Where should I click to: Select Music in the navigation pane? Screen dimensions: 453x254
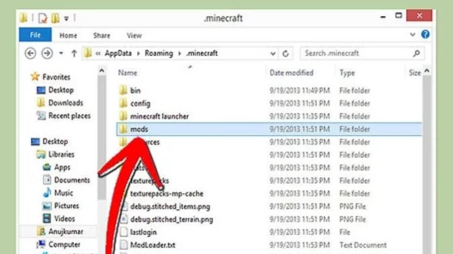coord(63,193)
